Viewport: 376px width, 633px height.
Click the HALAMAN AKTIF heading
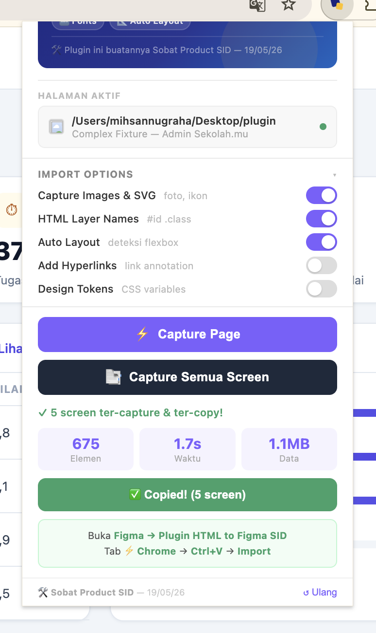click(x=79, y=96)
